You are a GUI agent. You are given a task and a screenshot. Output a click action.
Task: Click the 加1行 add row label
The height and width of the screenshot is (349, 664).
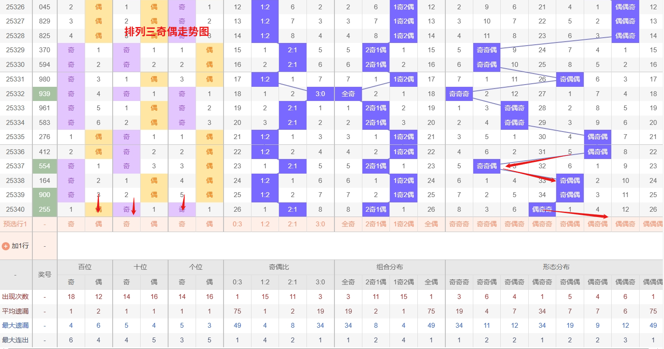(20, 246)
